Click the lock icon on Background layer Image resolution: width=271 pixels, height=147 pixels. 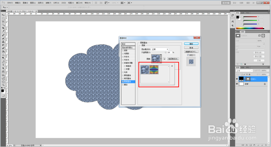264,84
